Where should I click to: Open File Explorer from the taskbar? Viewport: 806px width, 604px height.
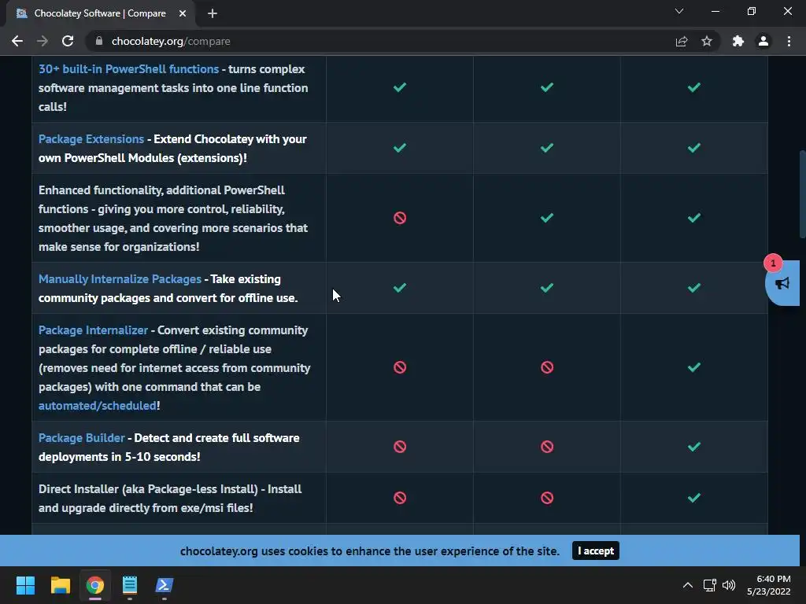tap(60, 585)
